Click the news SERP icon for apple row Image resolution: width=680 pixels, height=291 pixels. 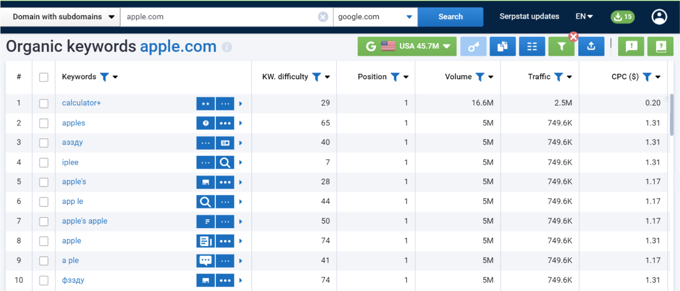(x=206, y=241)
